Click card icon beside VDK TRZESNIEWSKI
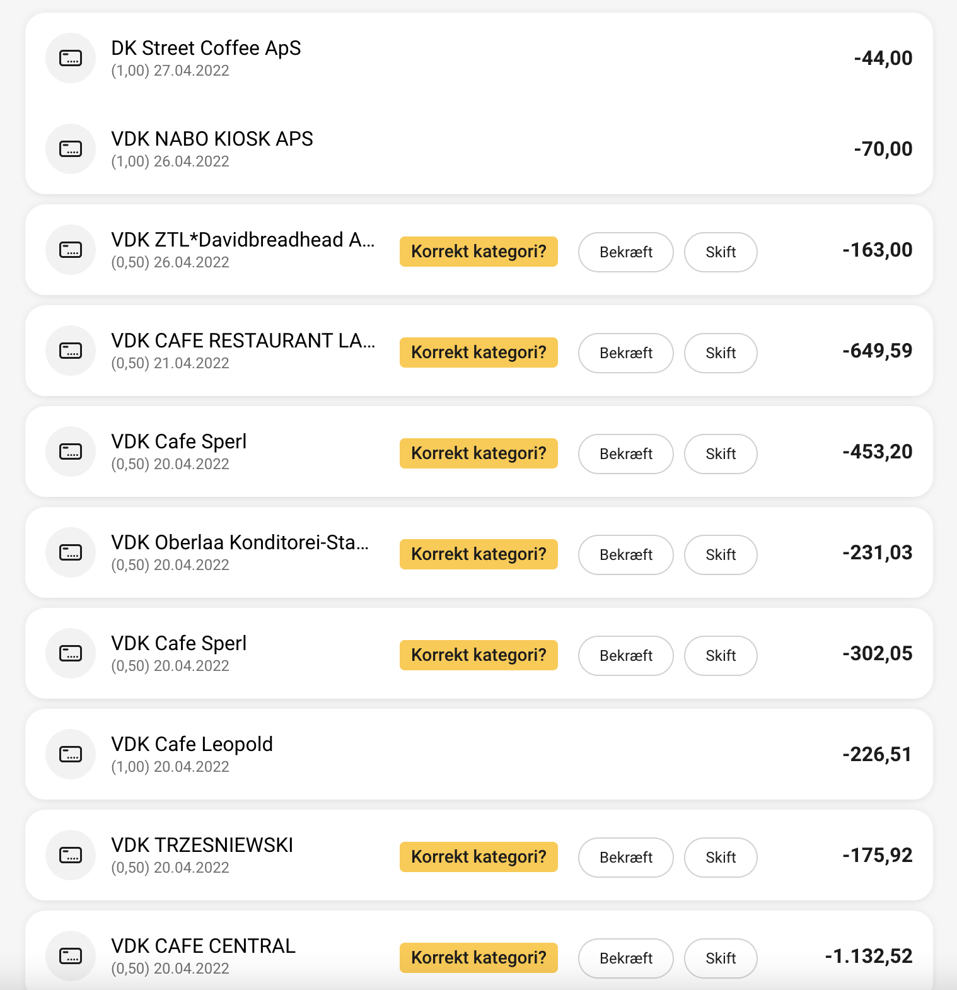This screenshot has height=990, width=957. 71,855
